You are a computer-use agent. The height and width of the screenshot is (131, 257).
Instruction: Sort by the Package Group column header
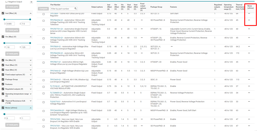pyautogui.click(x=156, y=7)
